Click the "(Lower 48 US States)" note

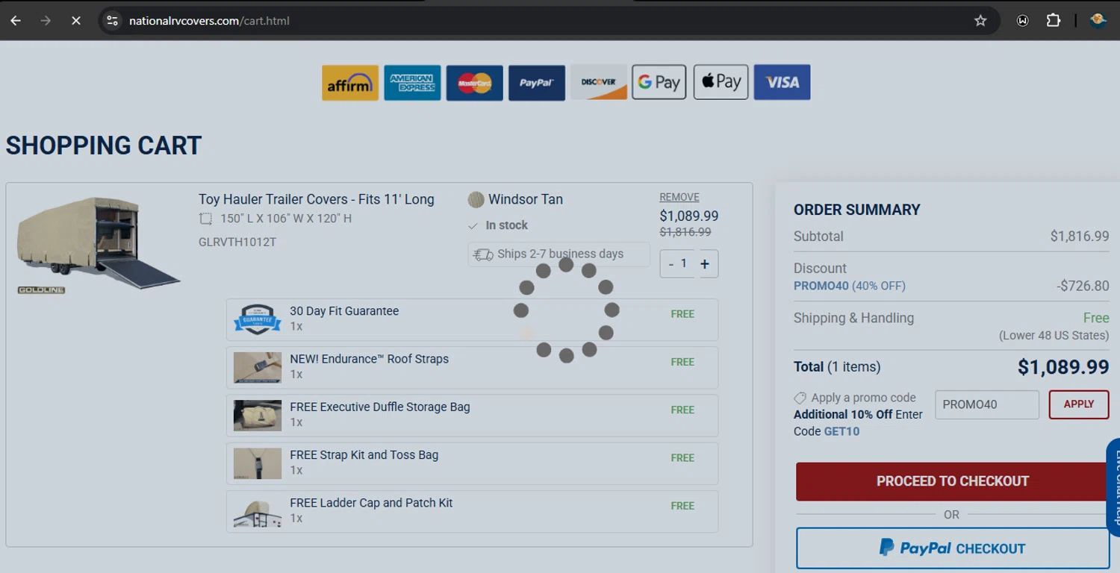click(x=1054, y=336)
